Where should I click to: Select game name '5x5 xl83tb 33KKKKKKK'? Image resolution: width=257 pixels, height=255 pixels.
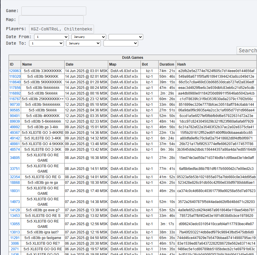pyautogui.click(x=43, y=71)
